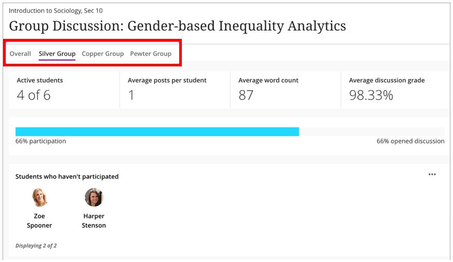453x262 pixels.
Task: Select the Average word count 87 figure
Action: click(x=246, y=95)
